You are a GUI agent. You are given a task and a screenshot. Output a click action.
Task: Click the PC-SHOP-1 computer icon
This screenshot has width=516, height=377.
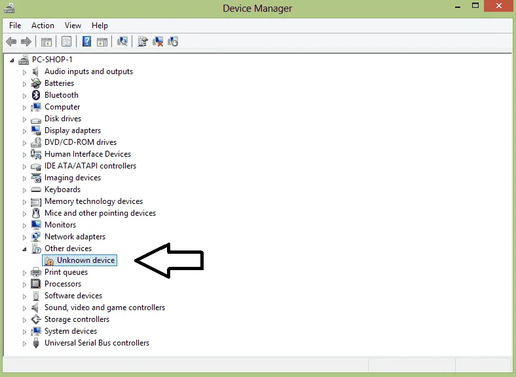tap(24, 60)
